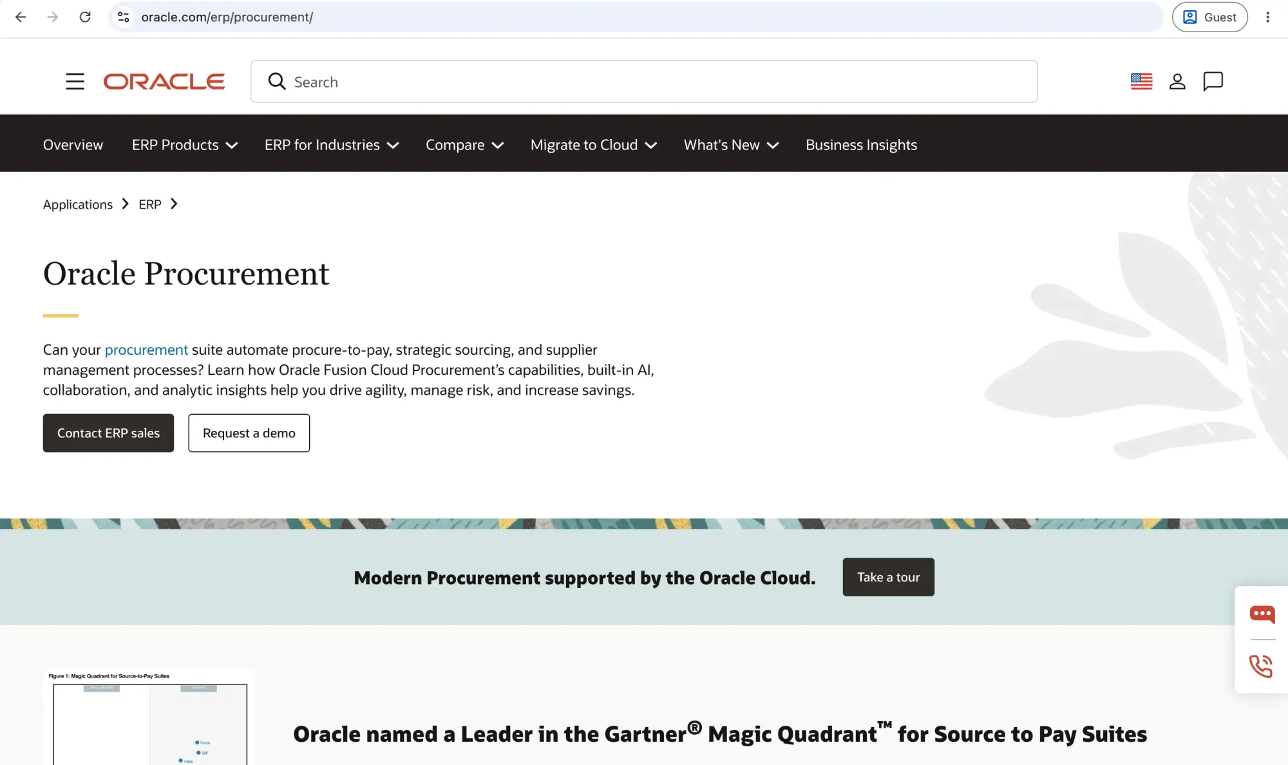Click the Gartner Magic Quadrant Leader headline
Viewport: 1288px width, 765px height.
(x=720, y=733)
